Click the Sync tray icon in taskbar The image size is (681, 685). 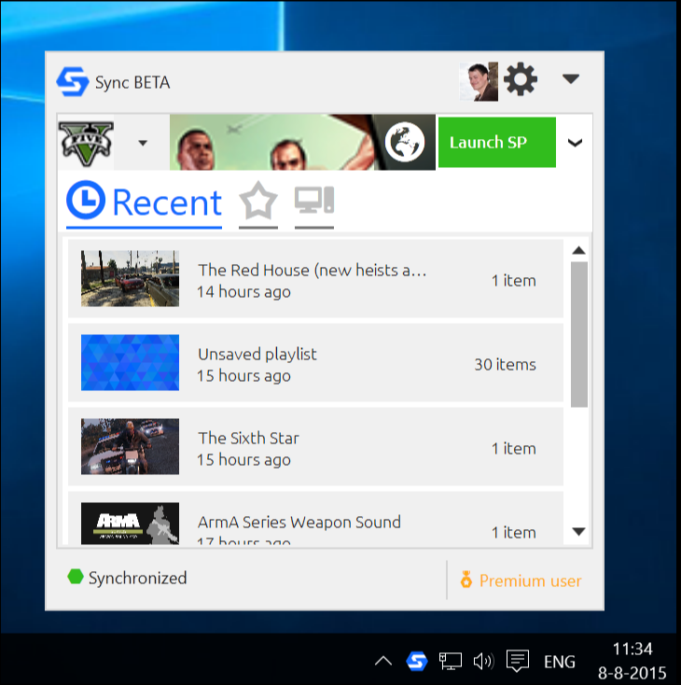coord(417,661)
